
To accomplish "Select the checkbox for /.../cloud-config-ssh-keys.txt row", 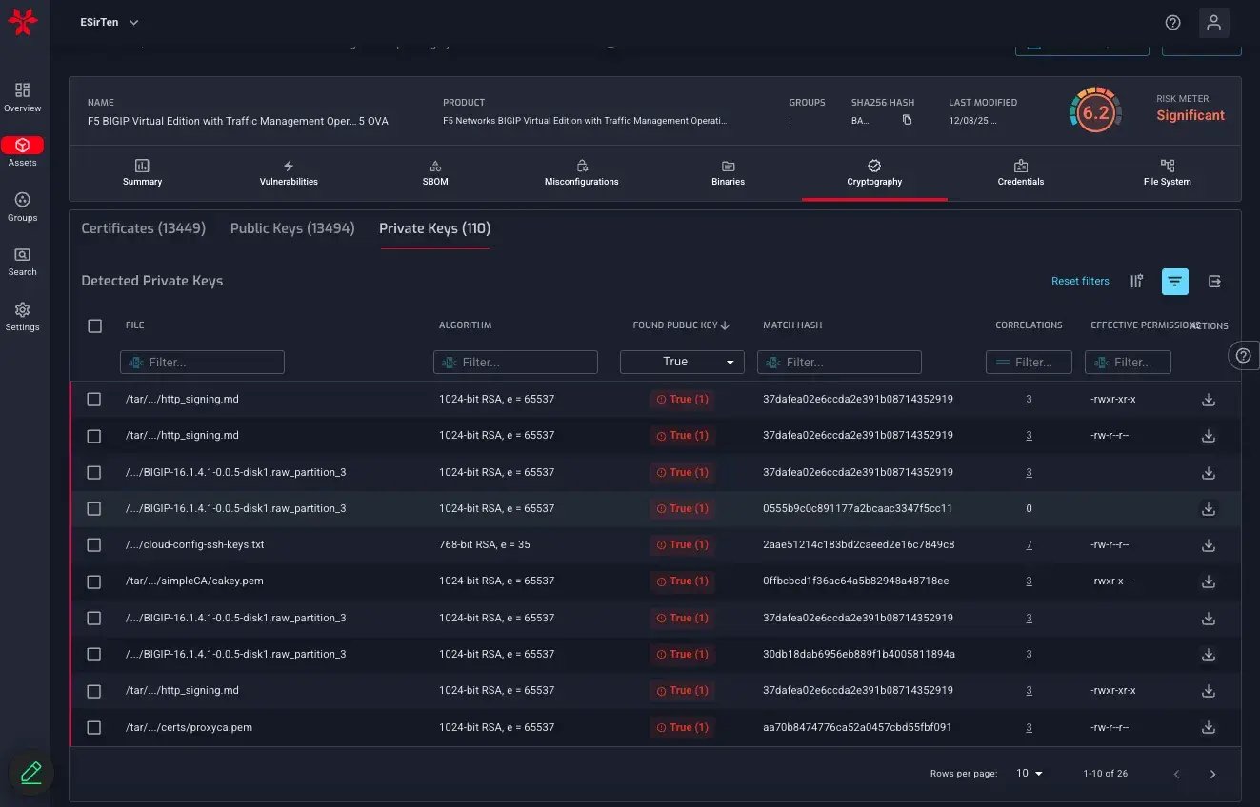I will (x=94, y=544).
